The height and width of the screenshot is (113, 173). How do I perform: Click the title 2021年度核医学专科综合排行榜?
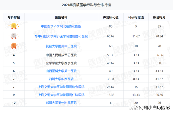(x=86, y=5)
